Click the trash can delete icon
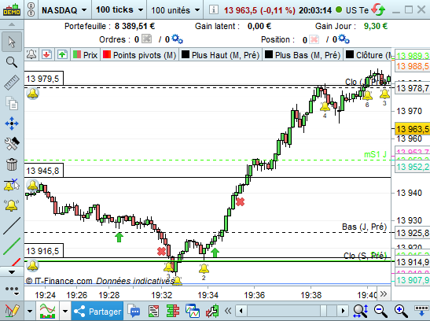430x321 pixels. point(12,164)
